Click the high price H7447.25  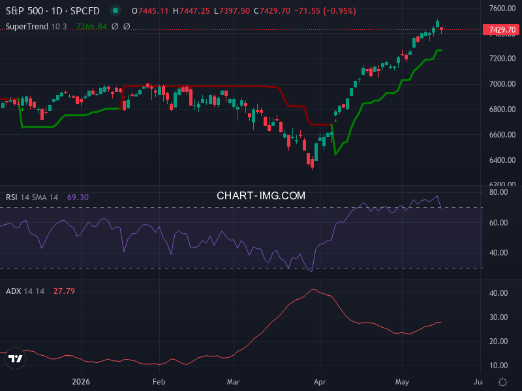191,11
